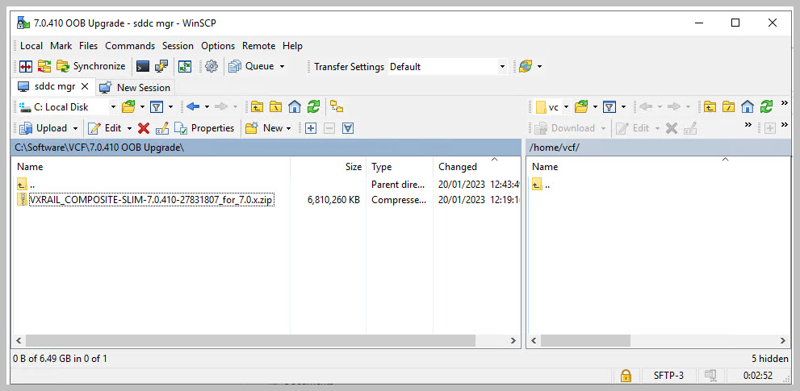Click the Compare Directories icon
Screen dimensions: 800x391
(x=25, y=66)
